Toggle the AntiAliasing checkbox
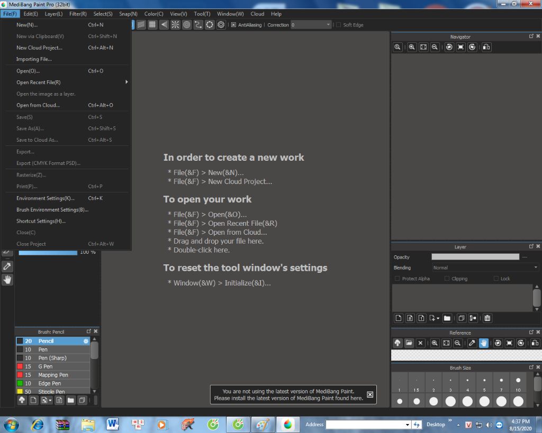The width and height of the screenshot is (542, 433). coord(233,25)
